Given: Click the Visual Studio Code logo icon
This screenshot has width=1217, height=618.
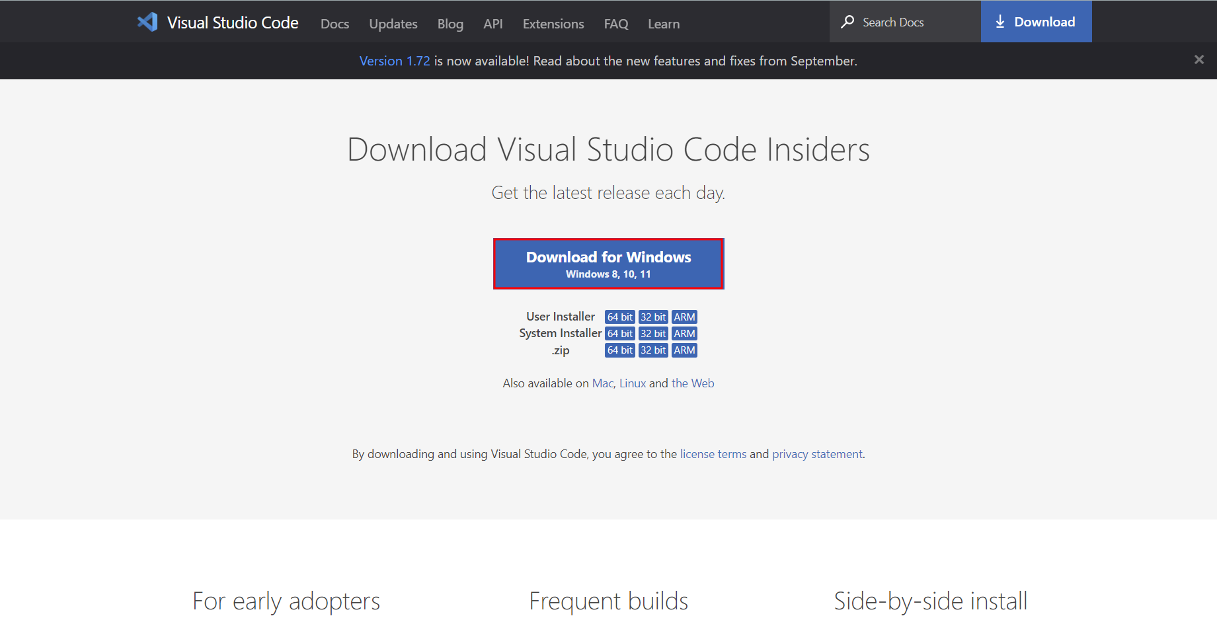Looking at the screenshot, I should click(x=147, y=22).
